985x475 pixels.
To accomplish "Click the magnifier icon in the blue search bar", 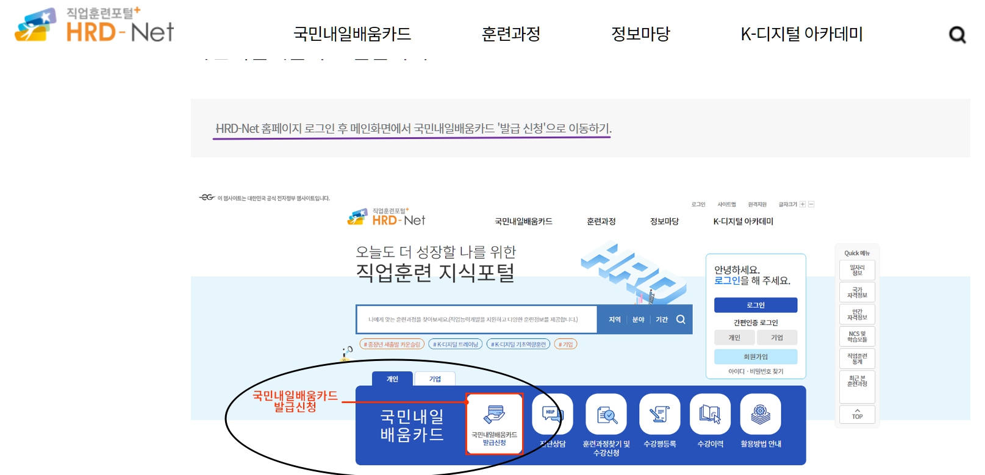I will click(x=681, y=319).
